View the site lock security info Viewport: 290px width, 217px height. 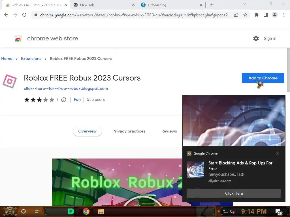click(36, 15)
